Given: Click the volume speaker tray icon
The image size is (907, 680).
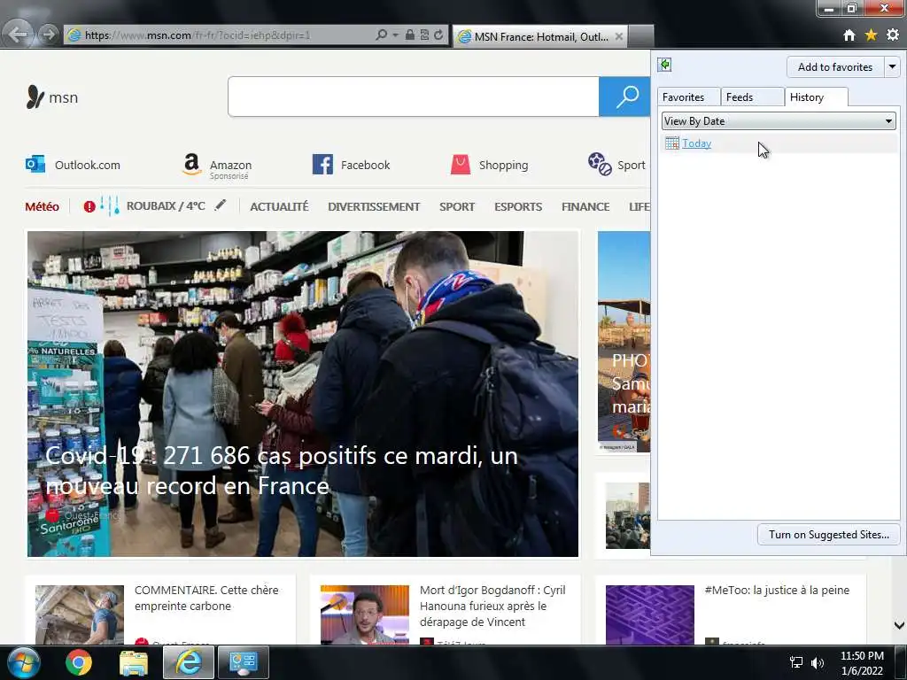Looking at the screenshot, I should tap(817, 662).
